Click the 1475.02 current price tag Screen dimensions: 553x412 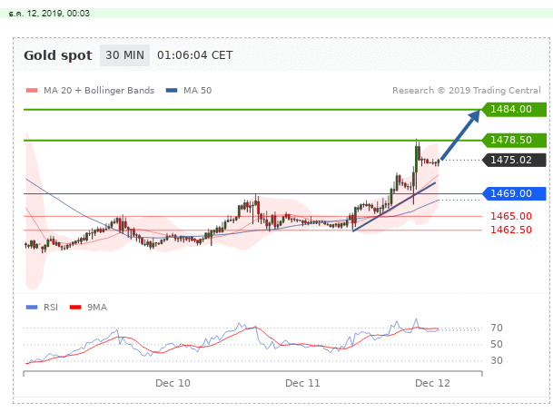[x=514, y=160]
